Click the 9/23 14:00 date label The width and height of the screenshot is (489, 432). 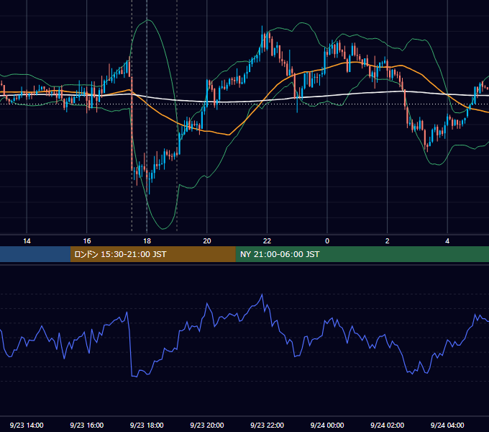[x=27, y=425]
